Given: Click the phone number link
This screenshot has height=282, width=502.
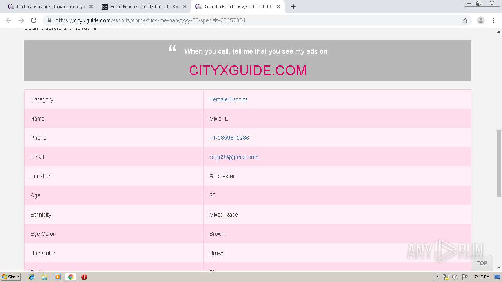Looking at the screenshot, I should (229, 138).
